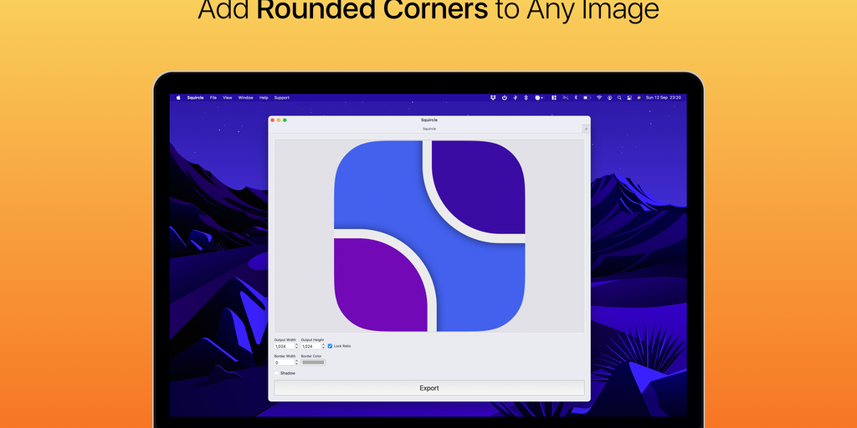Click the Bluetooth icon in menu bar
Viewport: 857px width, 428px height.
click(576, 98)
